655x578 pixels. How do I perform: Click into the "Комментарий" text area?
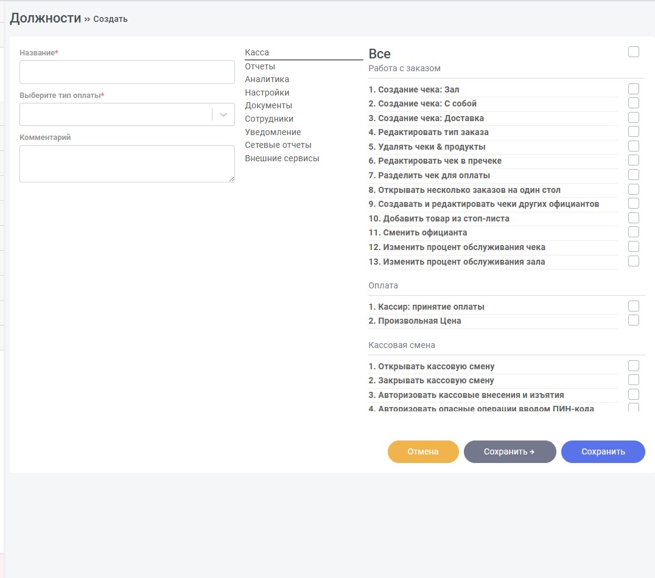click(x=127, y=164)
